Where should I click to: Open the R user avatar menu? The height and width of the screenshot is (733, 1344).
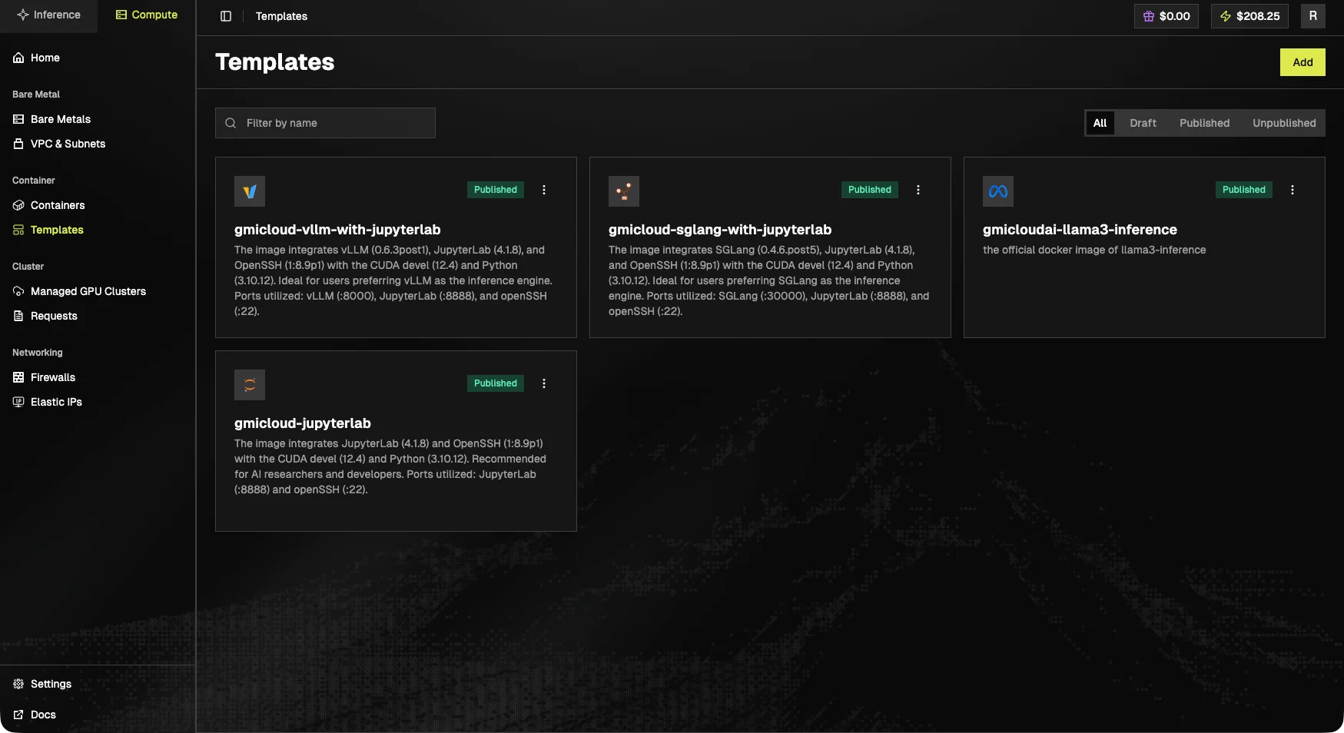pos(1312,16)
